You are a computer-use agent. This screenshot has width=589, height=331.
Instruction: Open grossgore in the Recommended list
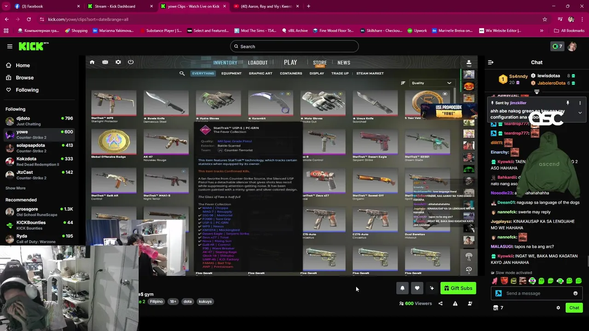39,212
